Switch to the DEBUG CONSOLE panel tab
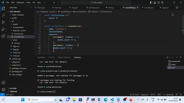184x103 pixels. tap(64, 58)
